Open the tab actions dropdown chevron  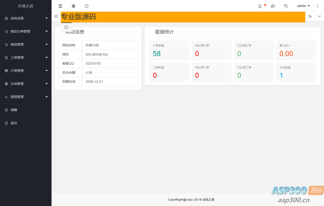[319, 16]
